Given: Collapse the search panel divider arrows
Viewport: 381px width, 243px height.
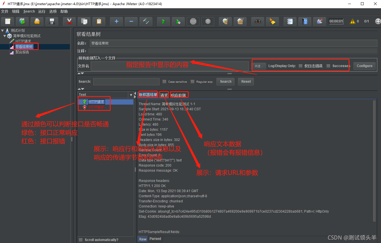Looking at the screenshot, I should (81, 89).
